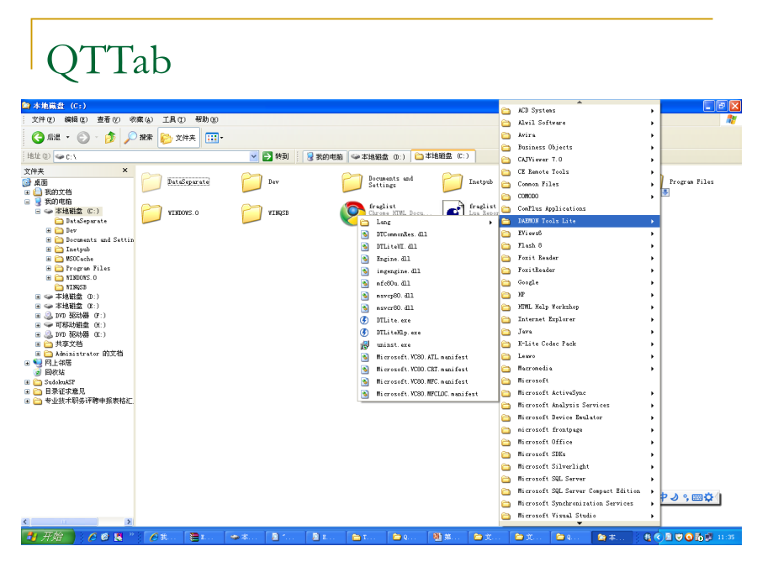The height and width of the screenshot is (567, 757).
Task: Open the ACD Systems folder entry
Action: (580, 110)
